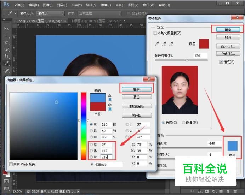The image size is (245, 195).
Task: Toggle the 显示取样环 checkbox
Action: pos(129,13)
